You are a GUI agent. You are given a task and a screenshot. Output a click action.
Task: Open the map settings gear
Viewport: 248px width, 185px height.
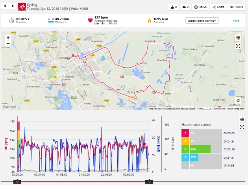click(238, 38)
